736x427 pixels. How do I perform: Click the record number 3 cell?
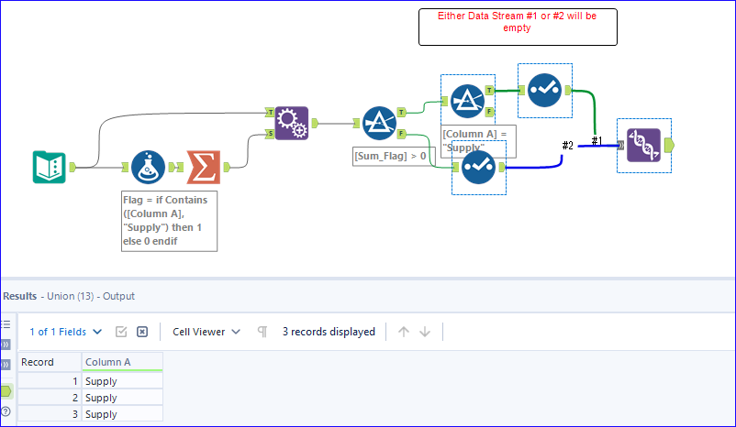tap(50, 414)
